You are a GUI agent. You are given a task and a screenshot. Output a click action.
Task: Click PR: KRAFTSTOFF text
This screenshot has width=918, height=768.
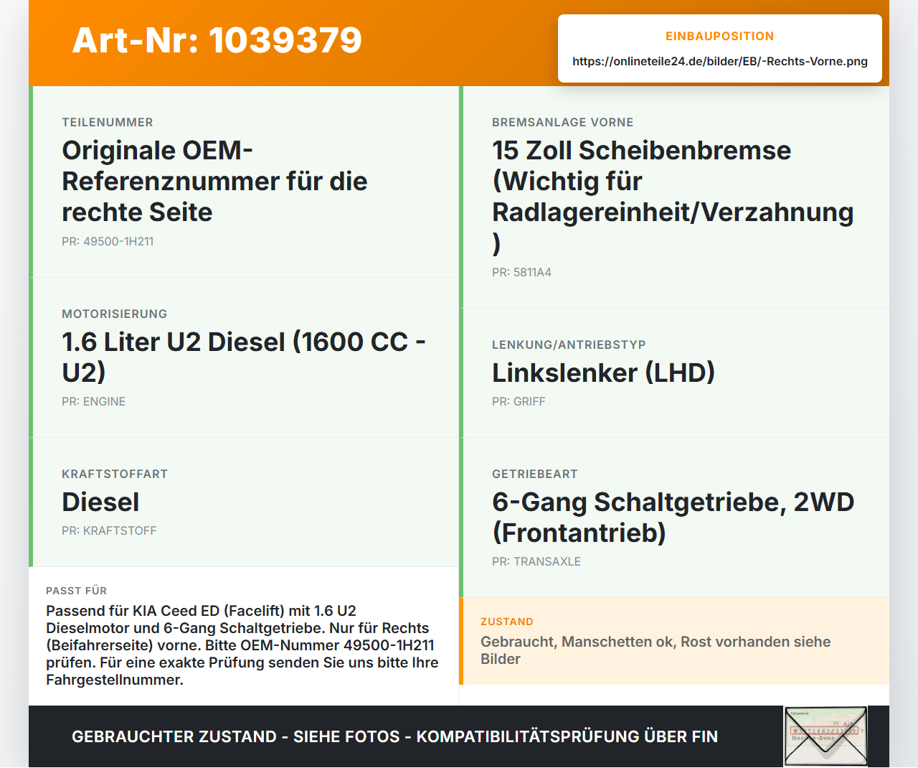[109, 530]
